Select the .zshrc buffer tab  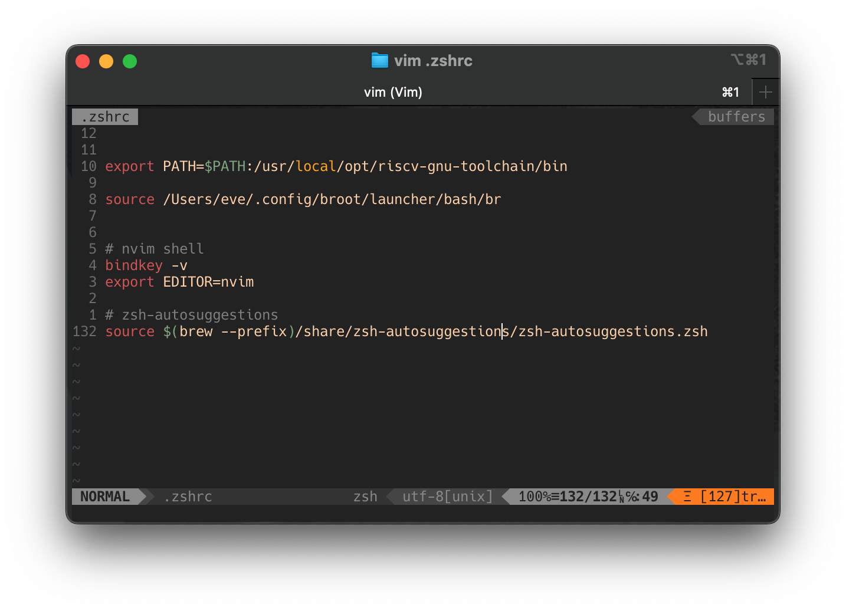(104, 116)
